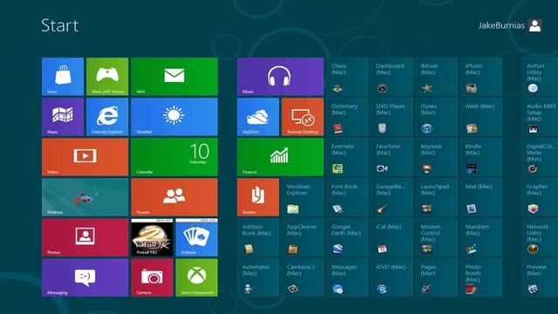Open Network Utility (Mac) tile

541,237
